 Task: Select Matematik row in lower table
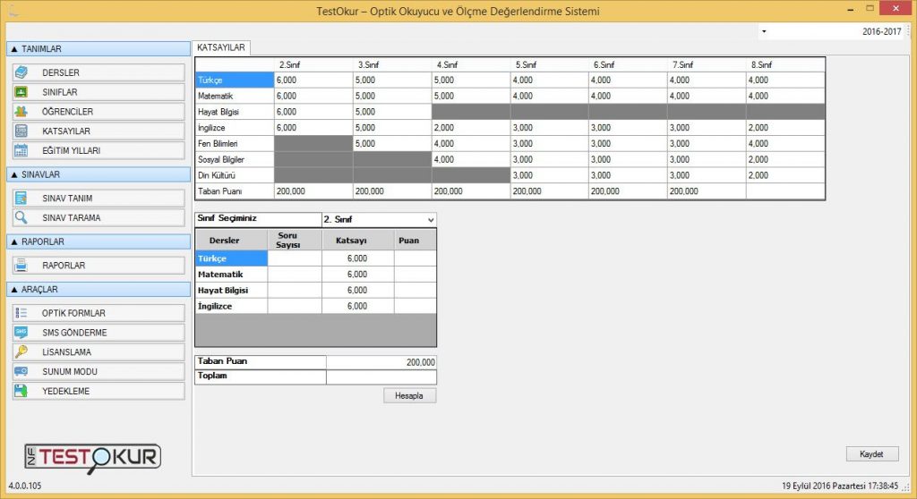(232, 274)
